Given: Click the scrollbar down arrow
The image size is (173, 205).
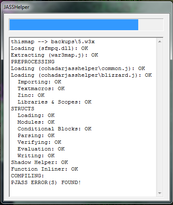Looking at the screenshot, I should [160, 193].
